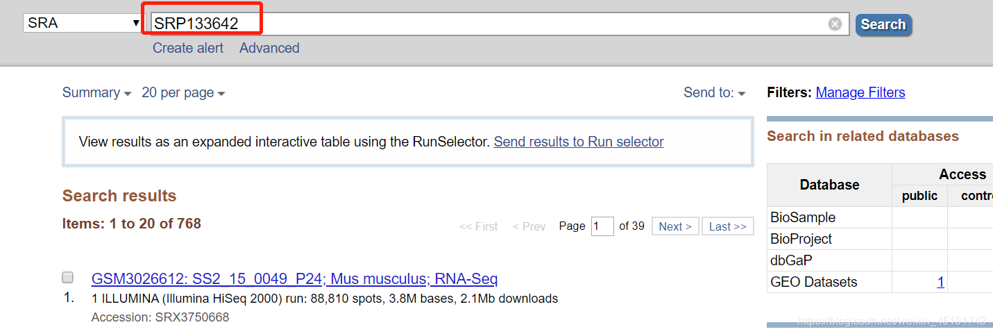Click the search field containing SRP133642
The width and height of the screenshot is (993, 334).
(x=500, y=24)
